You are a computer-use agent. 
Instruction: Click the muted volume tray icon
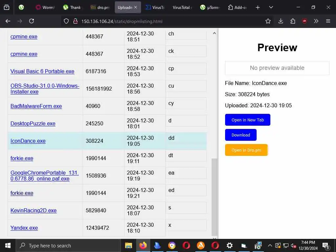(294, 245)
